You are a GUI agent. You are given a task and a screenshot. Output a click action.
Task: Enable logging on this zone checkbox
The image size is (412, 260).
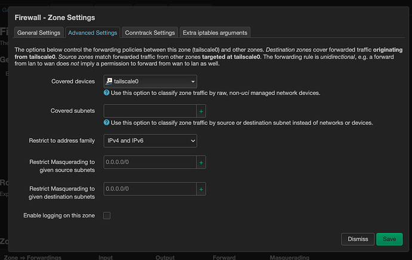click(x=107, y=215)
